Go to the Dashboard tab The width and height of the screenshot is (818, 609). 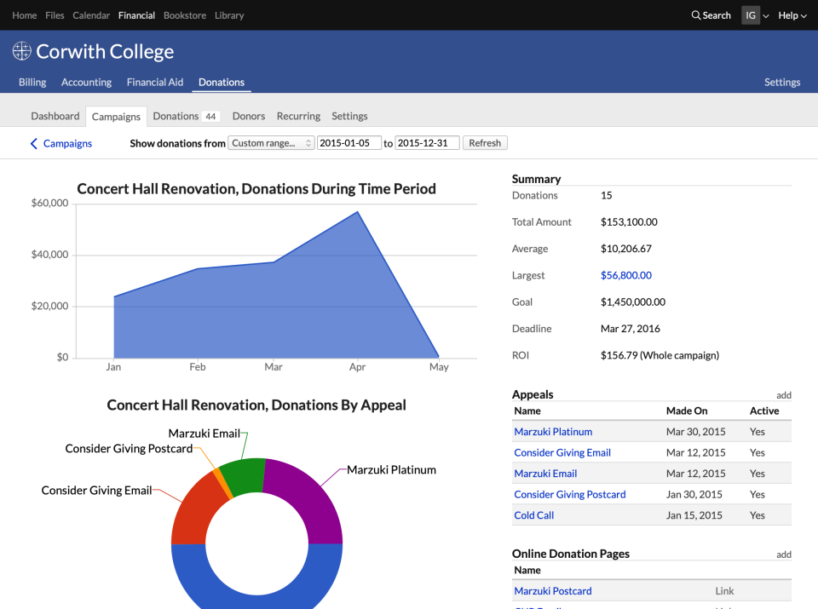[55, 116]
